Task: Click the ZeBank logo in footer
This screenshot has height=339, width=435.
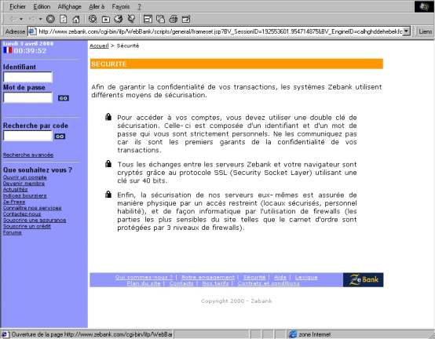Action: tap(363, 279)
